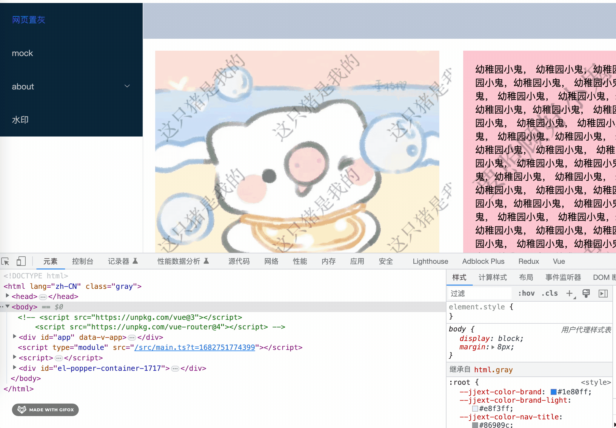Click the ellipsis icon inside the head element
The width and height of the screenshot is (616, 428).
pyautogui.click(x=43, y=297)
